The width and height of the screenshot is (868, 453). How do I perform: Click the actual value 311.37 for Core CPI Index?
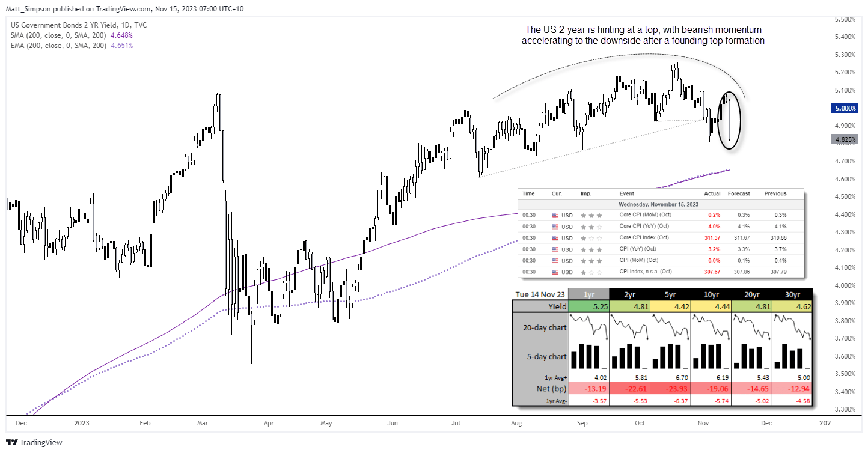coord(712,237)
